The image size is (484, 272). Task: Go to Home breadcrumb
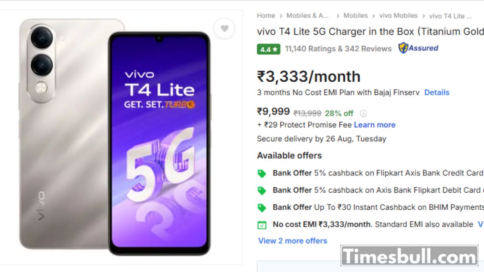tap(266, 15)
